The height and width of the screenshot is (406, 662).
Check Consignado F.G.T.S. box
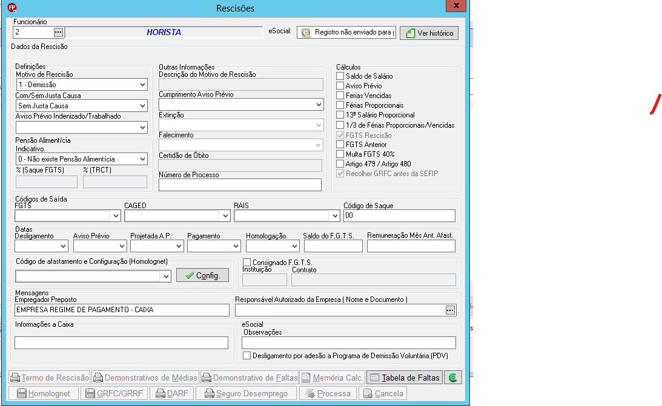[x=247, y=262]
